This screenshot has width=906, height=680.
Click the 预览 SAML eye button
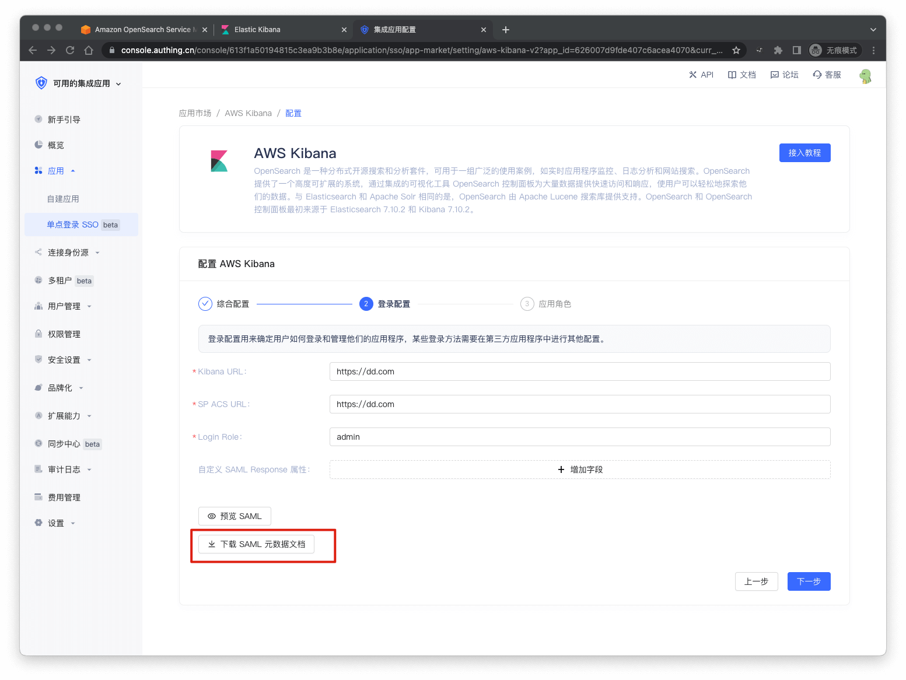[x=235, y=516]
